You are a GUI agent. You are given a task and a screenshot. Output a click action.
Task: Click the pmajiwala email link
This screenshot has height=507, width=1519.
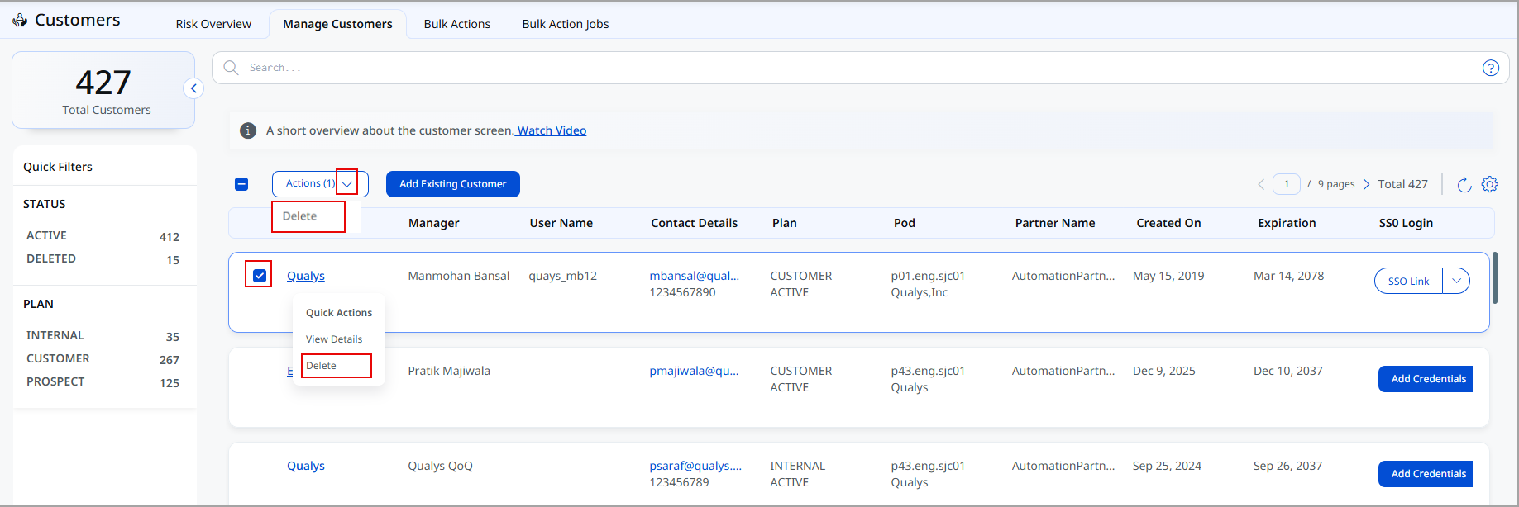[695, 371]
